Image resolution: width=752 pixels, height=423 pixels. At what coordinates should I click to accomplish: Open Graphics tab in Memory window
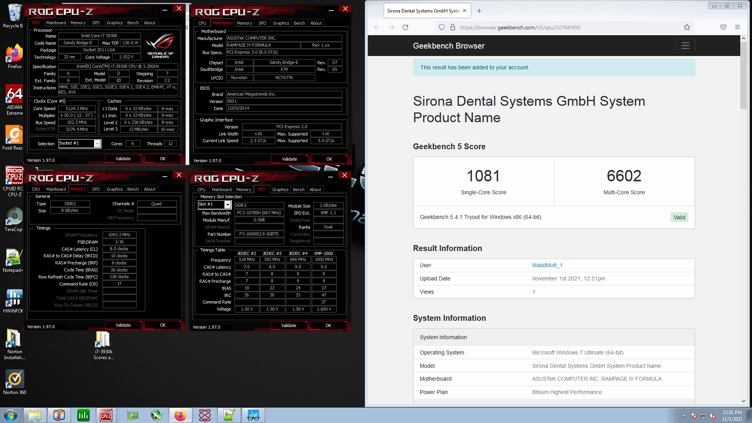[x=114, y=189]
